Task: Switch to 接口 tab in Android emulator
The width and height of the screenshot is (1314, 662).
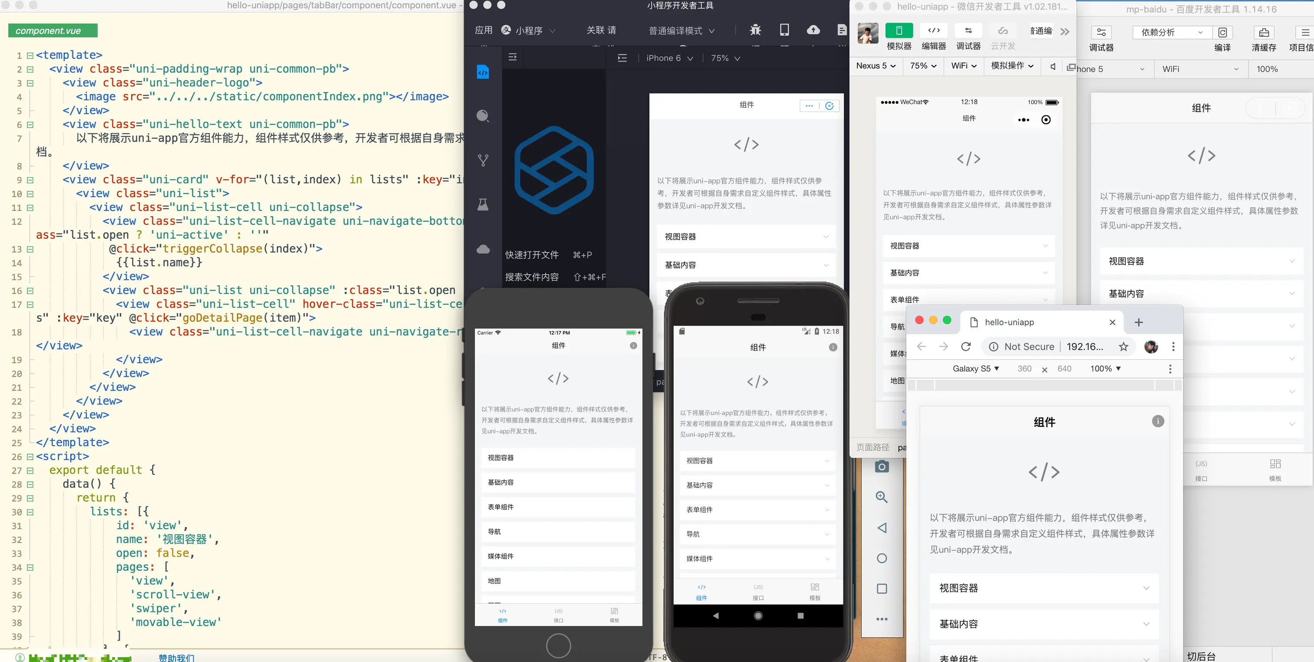Action: [758, 591]
